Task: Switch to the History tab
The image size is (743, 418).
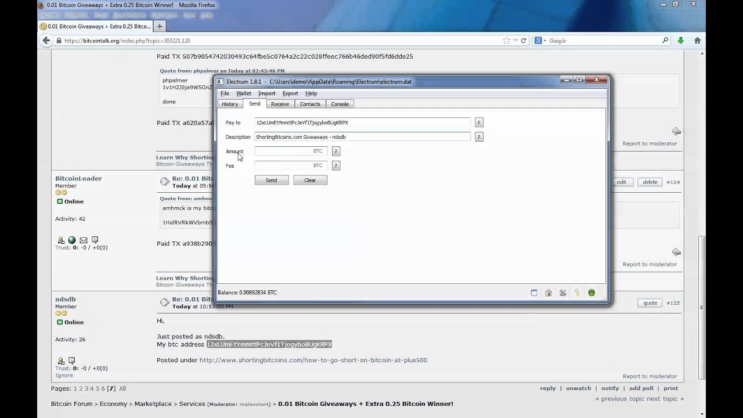Action: click(x=230, y=104)
